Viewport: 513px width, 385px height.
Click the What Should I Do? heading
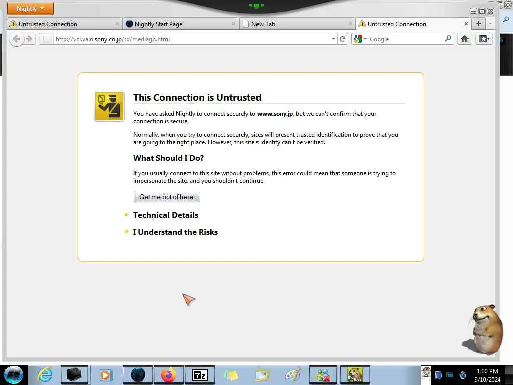point(168,158)
